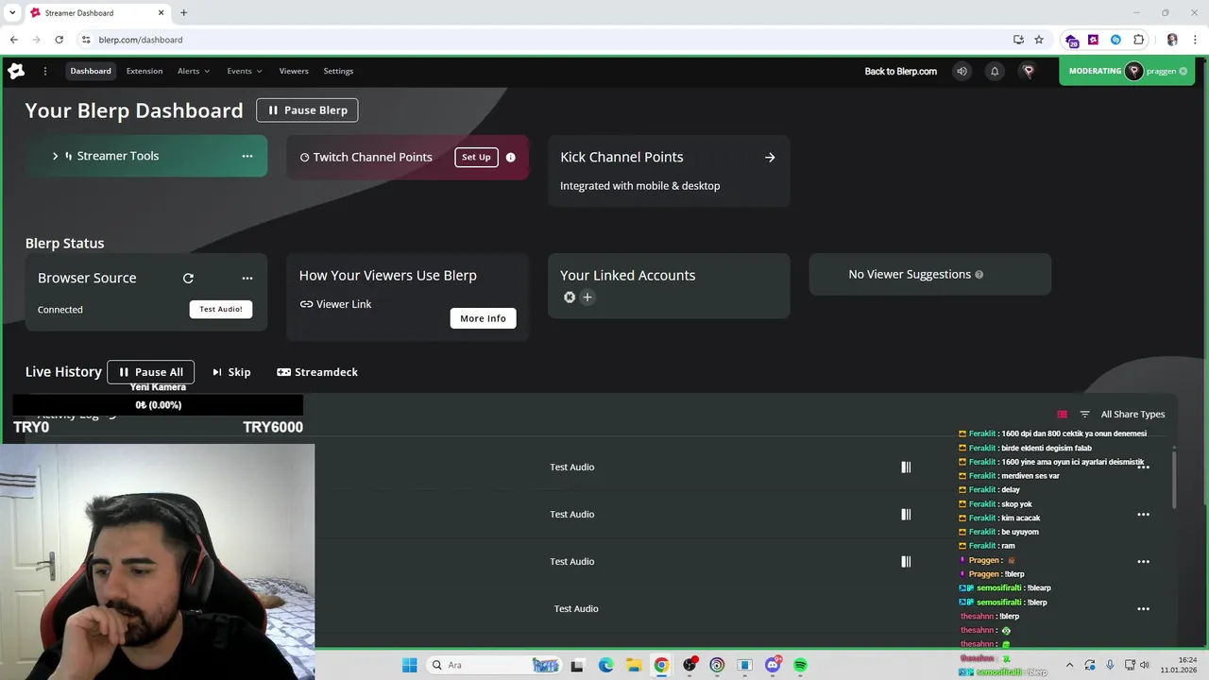1209x680 pixels.
Task: Stop moderating praggen with the x icon
Action: (x=1183, y=71)
